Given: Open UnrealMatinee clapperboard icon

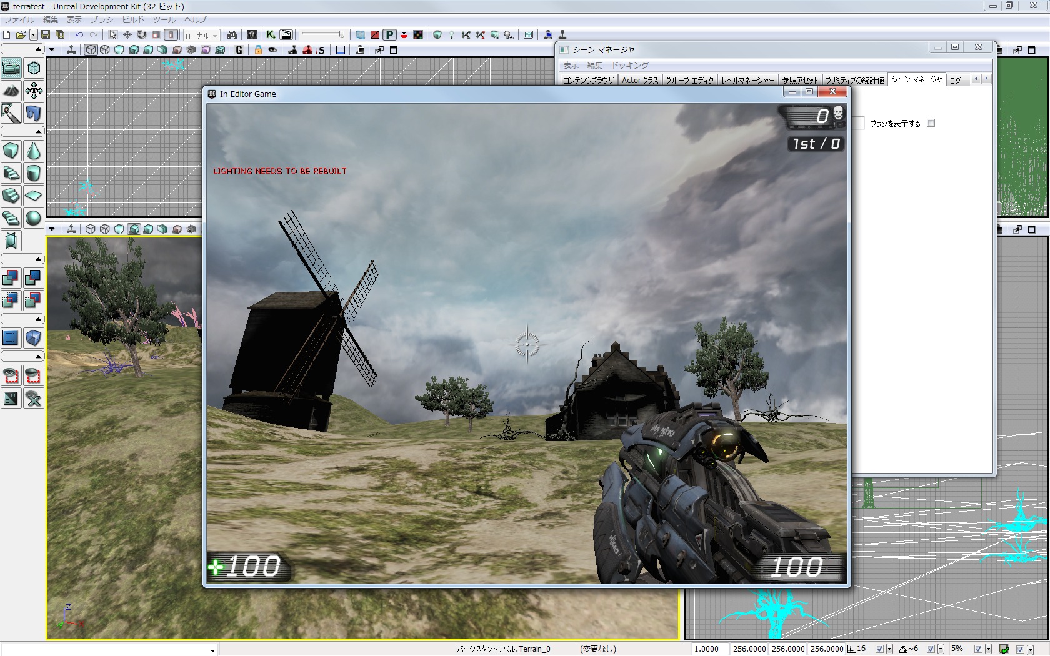Looking at the screenshot, I should tap(286, 35).
